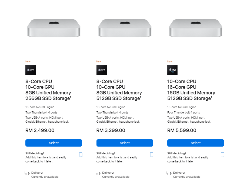Click the delivery truck icon under first model
Viewport: 237px width, 181px height.
click(27, 173)
